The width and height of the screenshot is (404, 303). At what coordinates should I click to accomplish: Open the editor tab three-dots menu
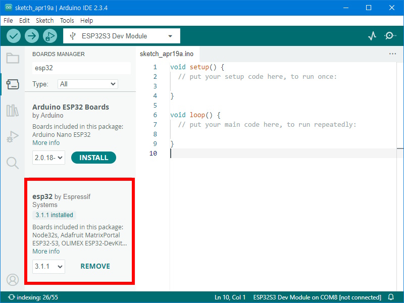392,54
